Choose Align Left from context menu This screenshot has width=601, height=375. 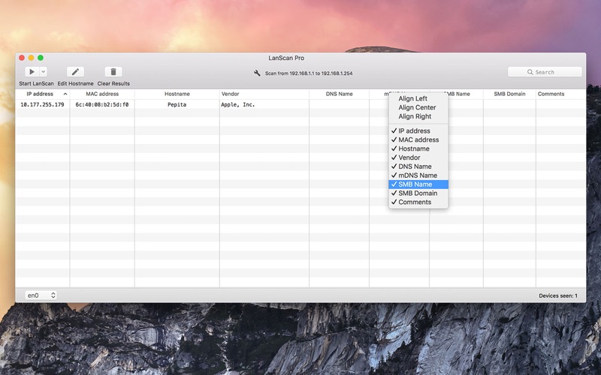click(412, 99)
